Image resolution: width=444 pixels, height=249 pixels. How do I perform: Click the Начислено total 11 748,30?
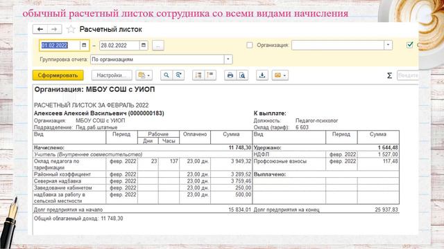point(240,147)
